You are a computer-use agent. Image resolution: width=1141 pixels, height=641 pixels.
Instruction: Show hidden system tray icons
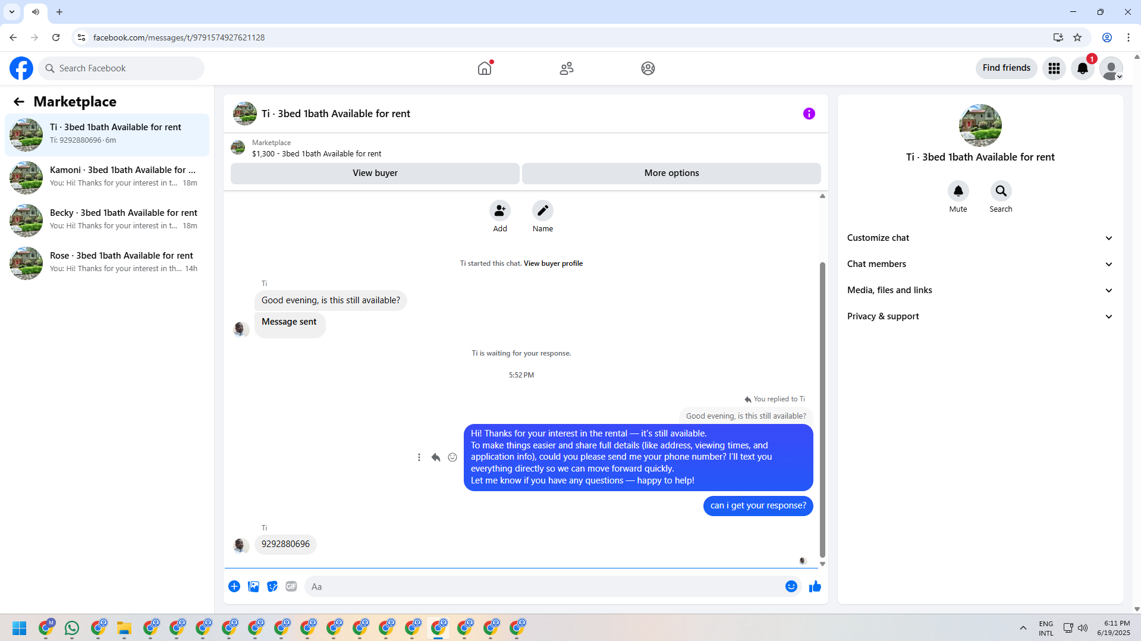[1023, 628]
